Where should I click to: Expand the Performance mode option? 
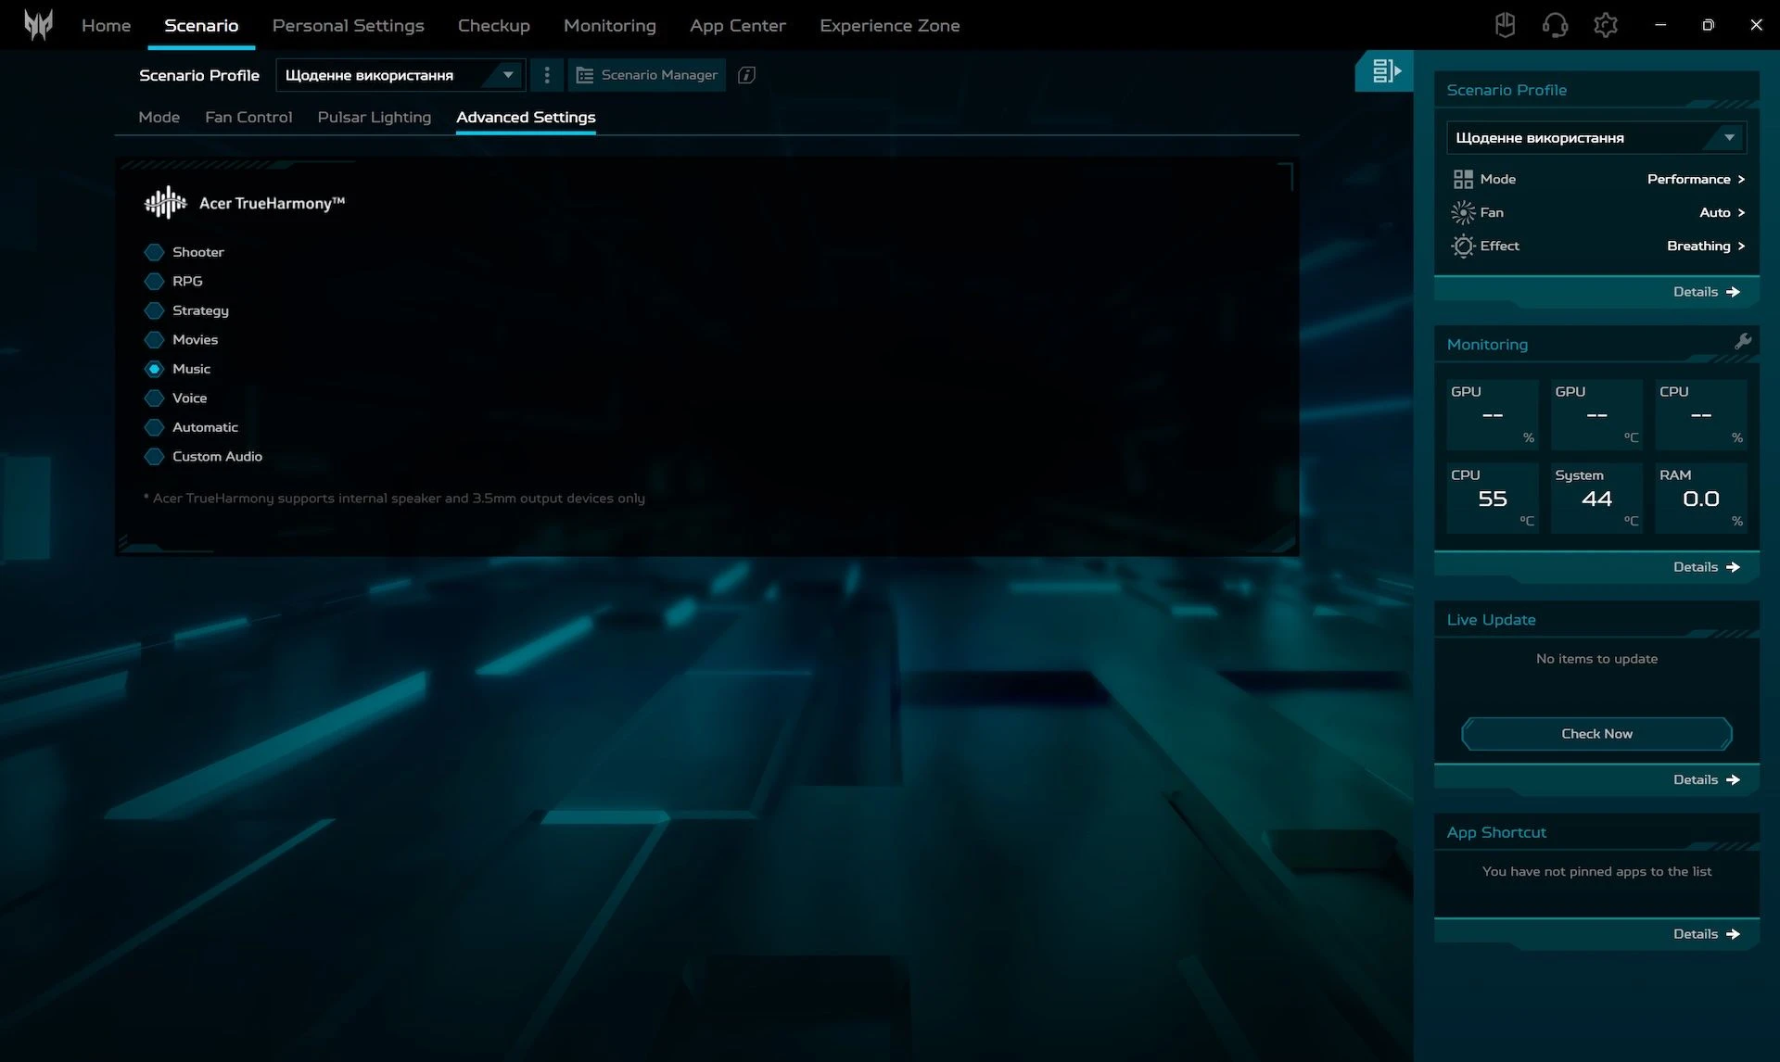pyautogui.click(x=1696, y=179)
